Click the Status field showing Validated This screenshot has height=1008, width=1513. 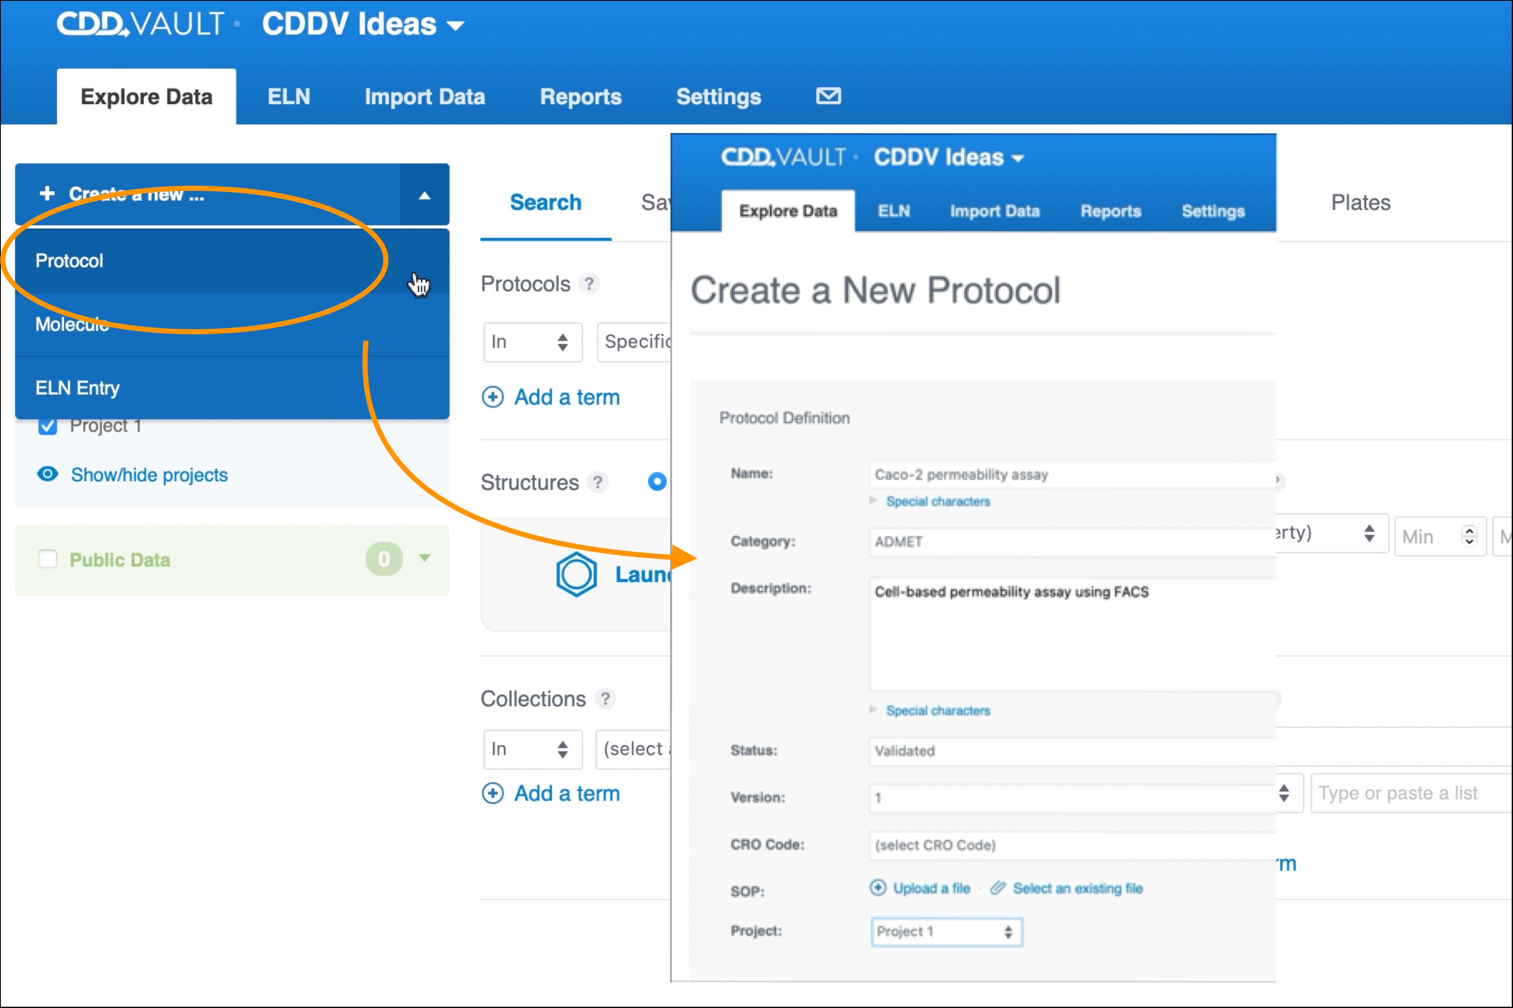coord(1073,751)
